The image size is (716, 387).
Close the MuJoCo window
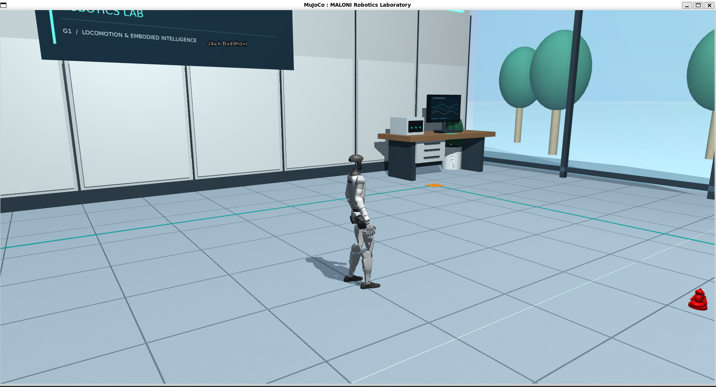[709, 5]
